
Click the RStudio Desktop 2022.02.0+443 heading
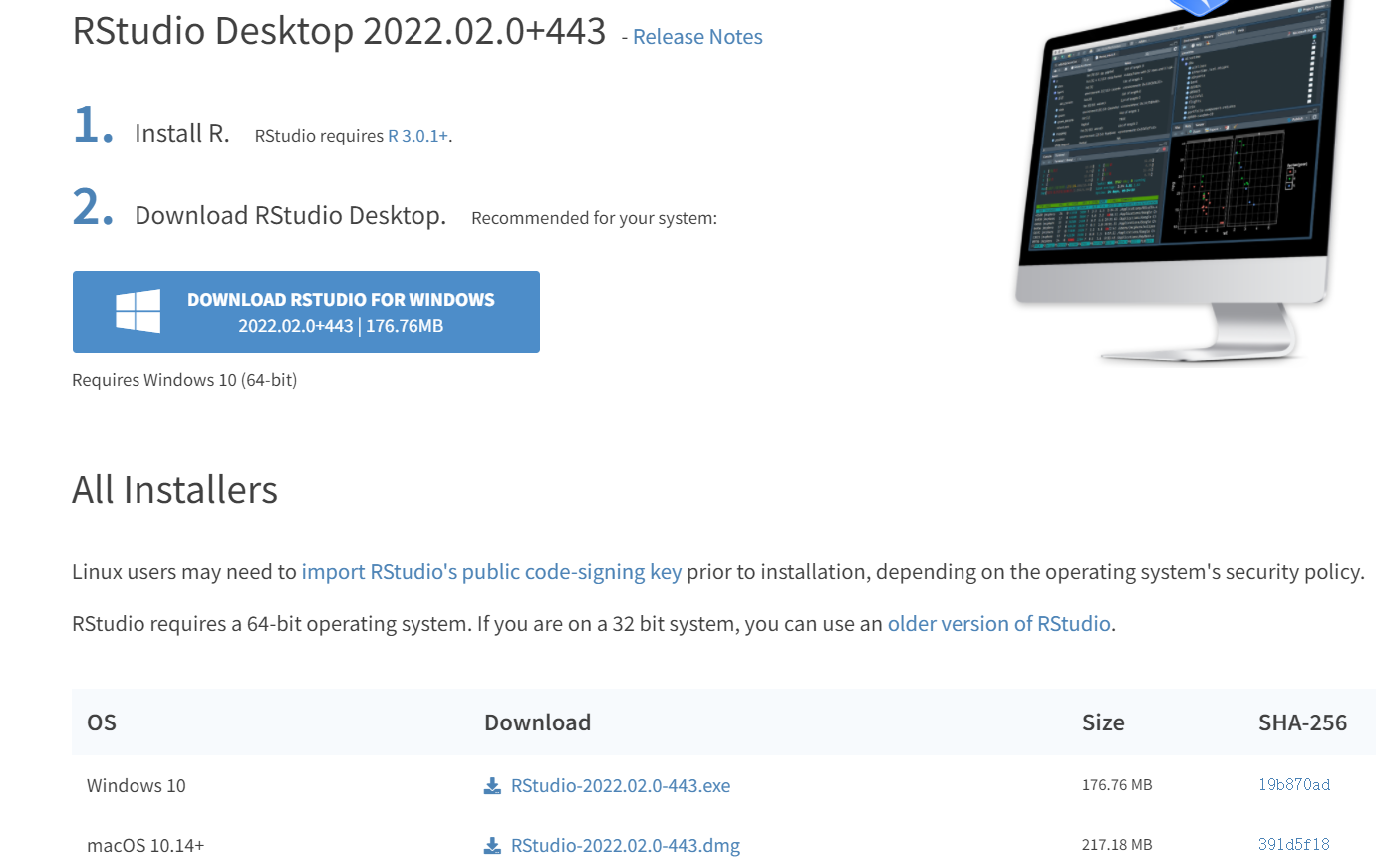[x=340, y=31]
